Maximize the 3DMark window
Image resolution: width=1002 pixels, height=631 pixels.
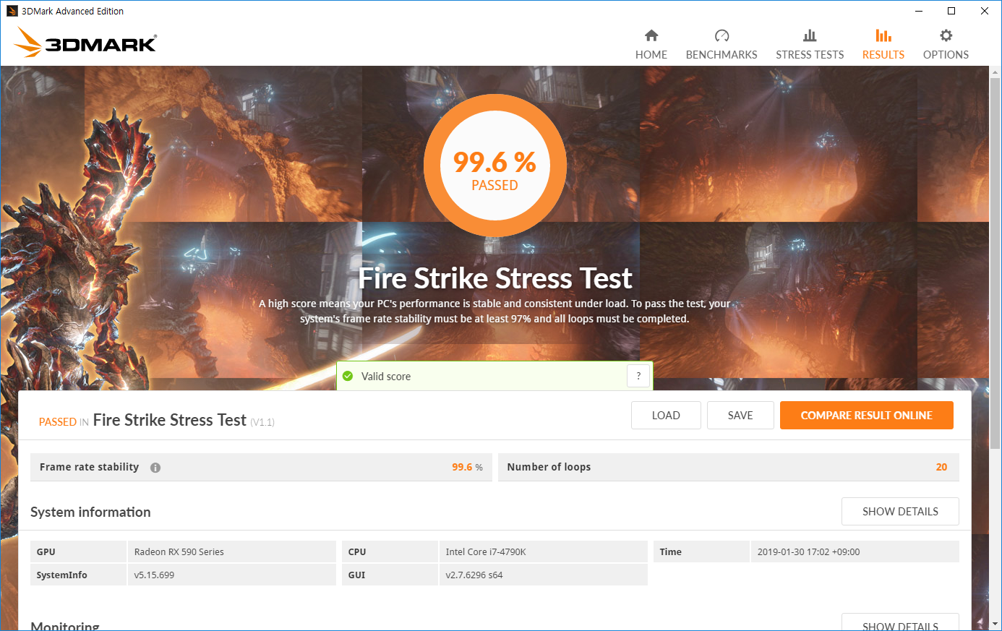(951, 11)
